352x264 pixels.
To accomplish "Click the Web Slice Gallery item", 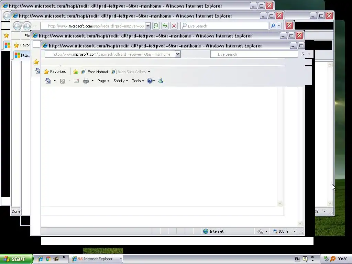I will coord(129,72).
